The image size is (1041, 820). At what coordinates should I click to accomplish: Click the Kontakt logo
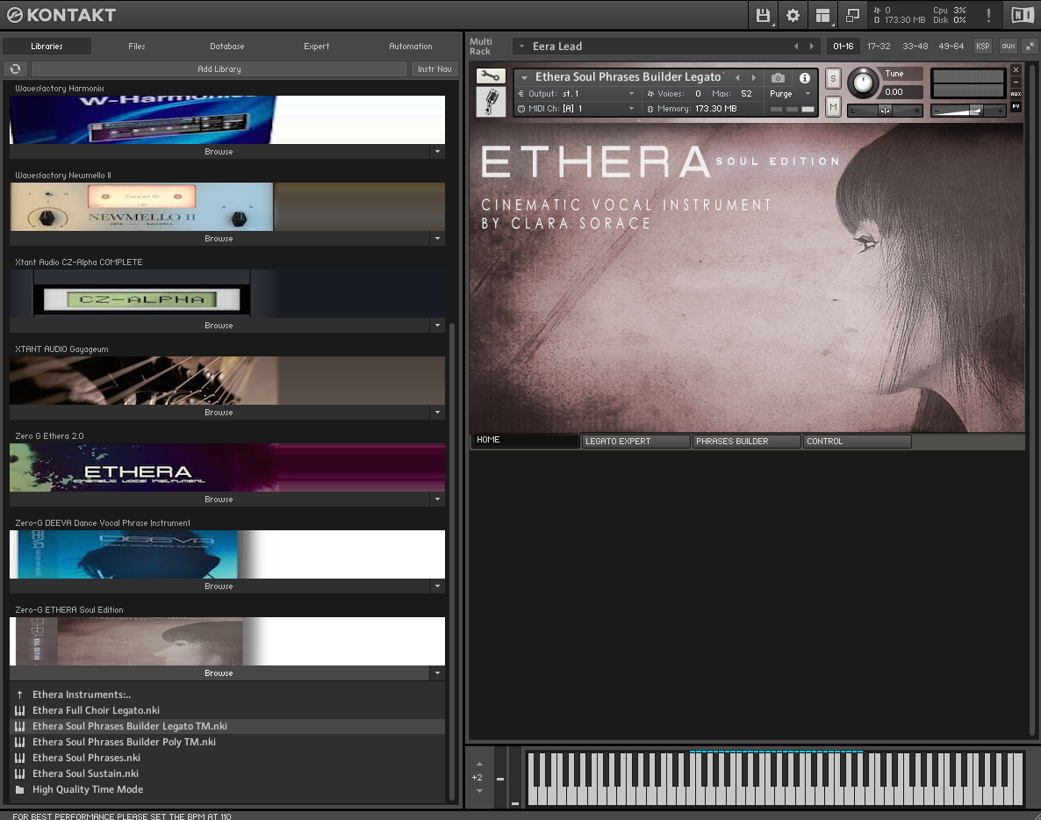tap(61, 15)
